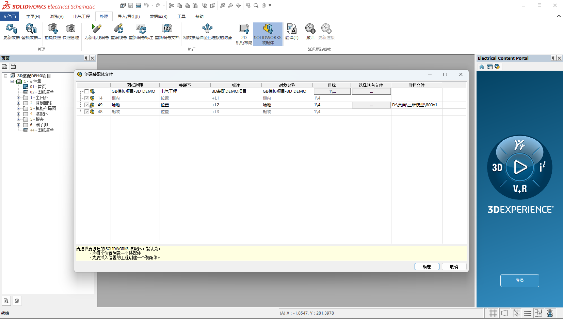Collapse the ribbon with the arrow

point(559,16)
